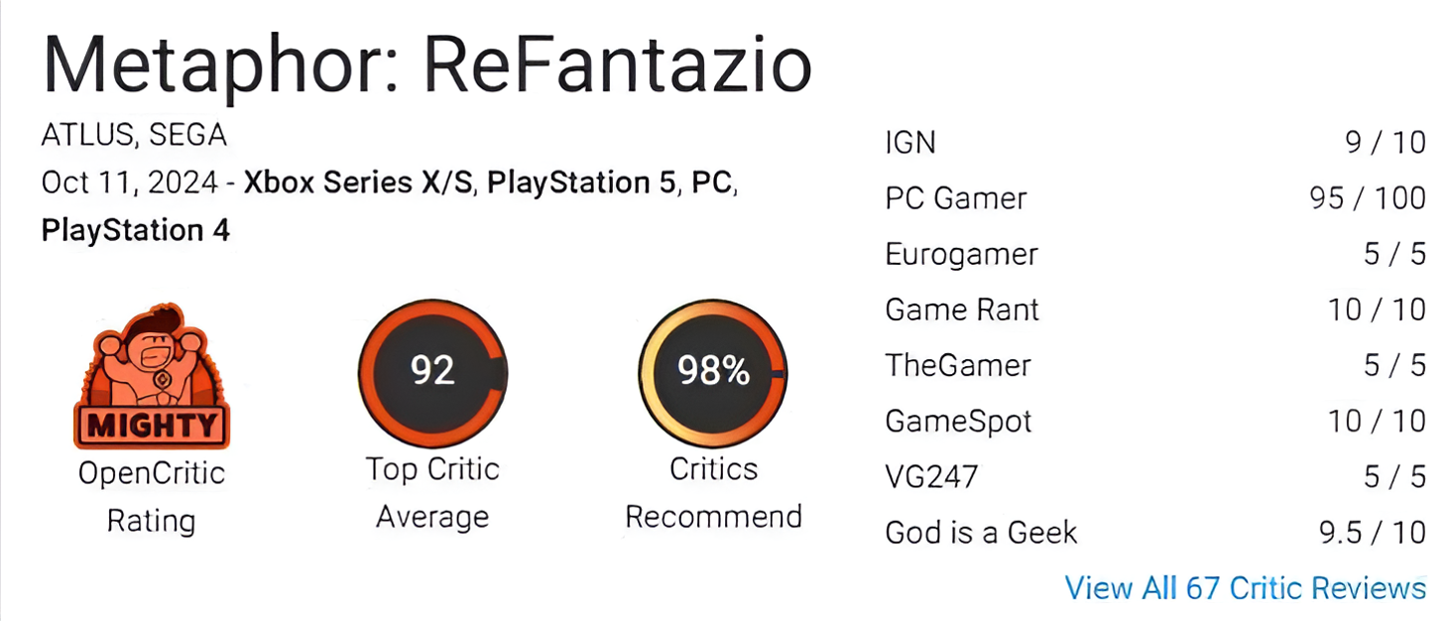Image resolution: width=1450 pixels, height=621 pixels.
Task: Click the 95 / 100 PC Gamer score
Action: click(1368, 198)
